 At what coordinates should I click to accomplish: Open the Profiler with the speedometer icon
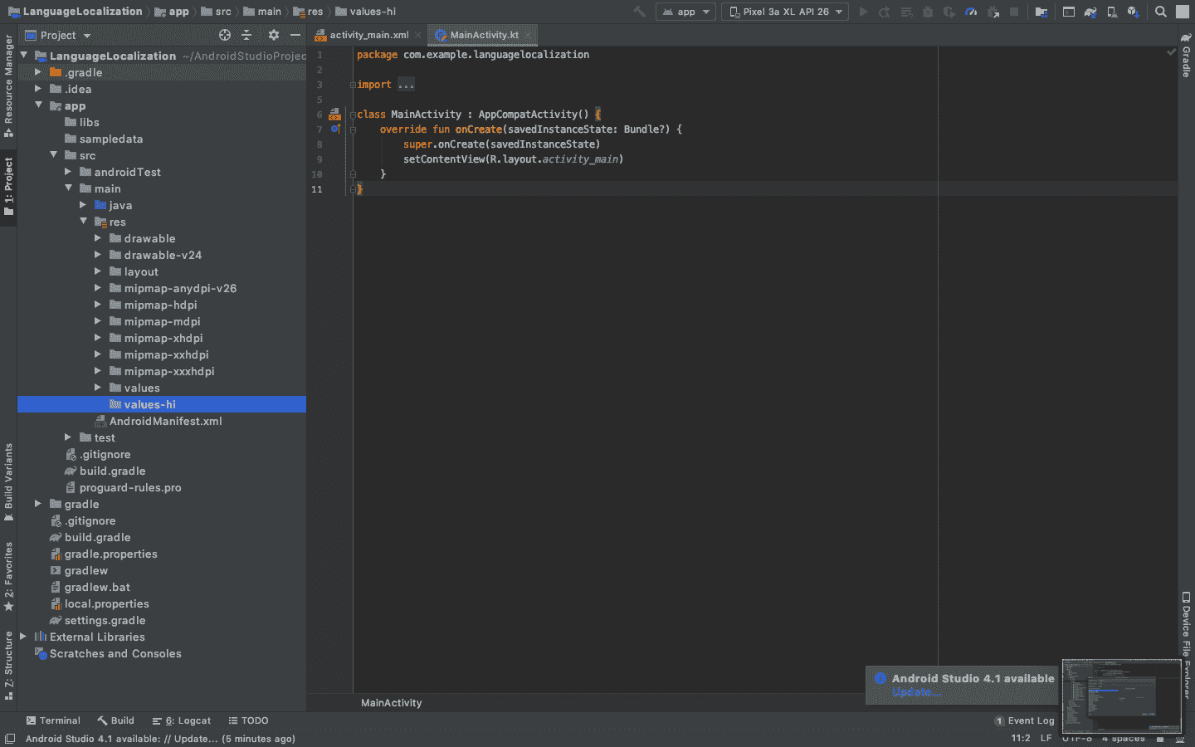[x=973, y=11]
